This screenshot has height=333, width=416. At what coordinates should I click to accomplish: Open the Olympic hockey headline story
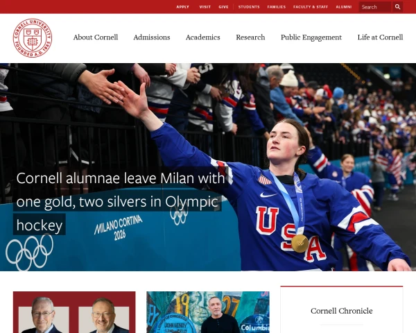click(x=120, y=202)
